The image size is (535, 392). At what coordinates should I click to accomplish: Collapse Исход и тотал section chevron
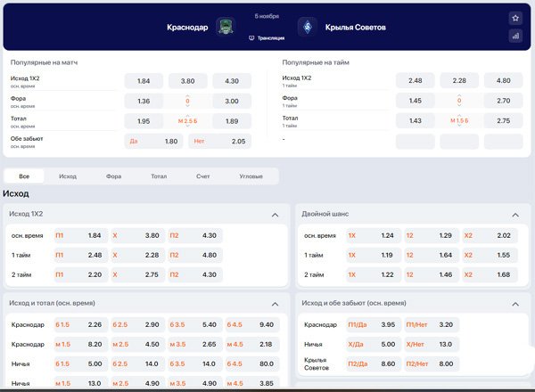[275, 304]
